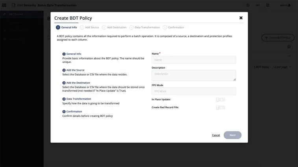Viewport: 298px width, 167px height.
Task: Click the admin user icon
Action: (x=289, y=5)
